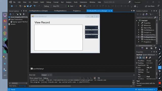Select the text T annotation tool
Image resolution: width=162 pixels, height=91 pixels.
tap(160, 75)
